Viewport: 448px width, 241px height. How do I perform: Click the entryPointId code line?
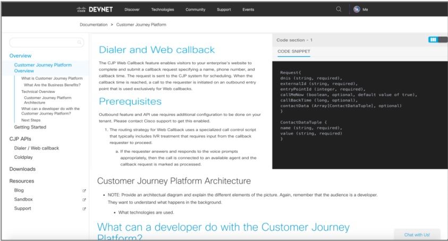click(x=323, y=89)
